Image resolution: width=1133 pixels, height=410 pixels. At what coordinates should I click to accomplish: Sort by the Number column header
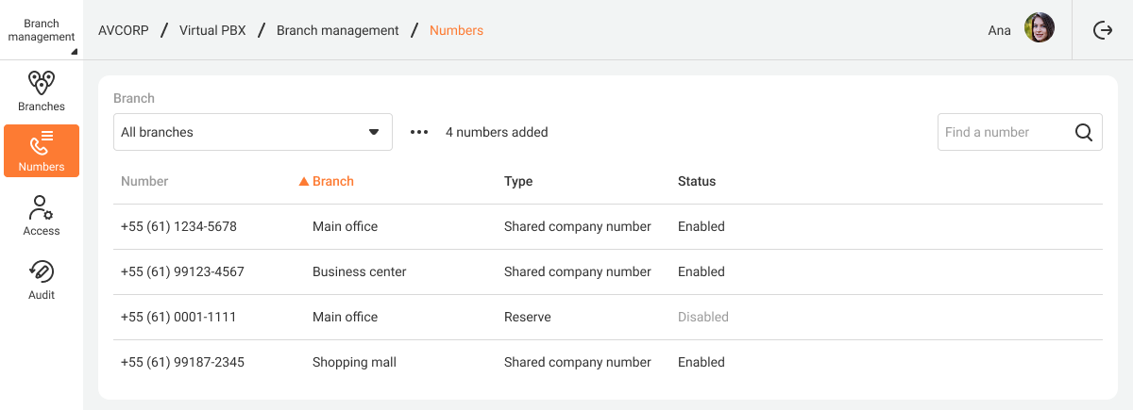[x=144, y=181]
